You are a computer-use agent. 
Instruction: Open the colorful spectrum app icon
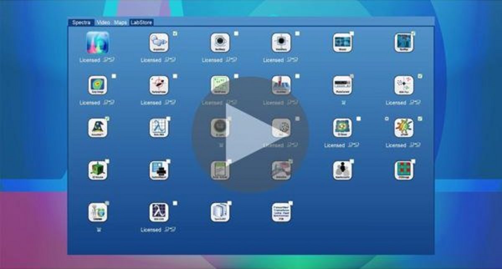pos(97,43)
